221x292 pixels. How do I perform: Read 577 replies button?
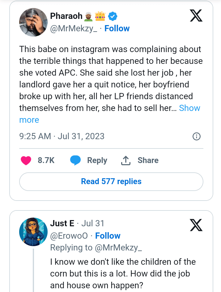coord(111,182)
